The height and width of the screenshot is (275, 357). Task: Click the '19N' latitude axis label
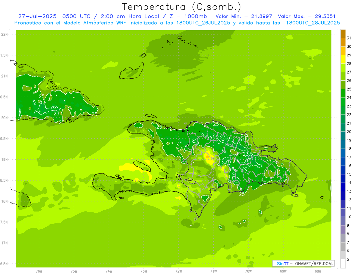(5, 160)
